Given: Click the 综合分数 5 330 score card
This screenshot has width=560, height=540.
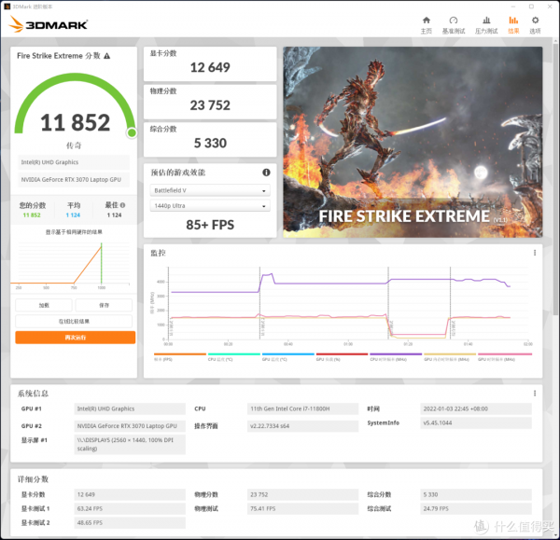Looking at the screenshot, I should (210, 140).
